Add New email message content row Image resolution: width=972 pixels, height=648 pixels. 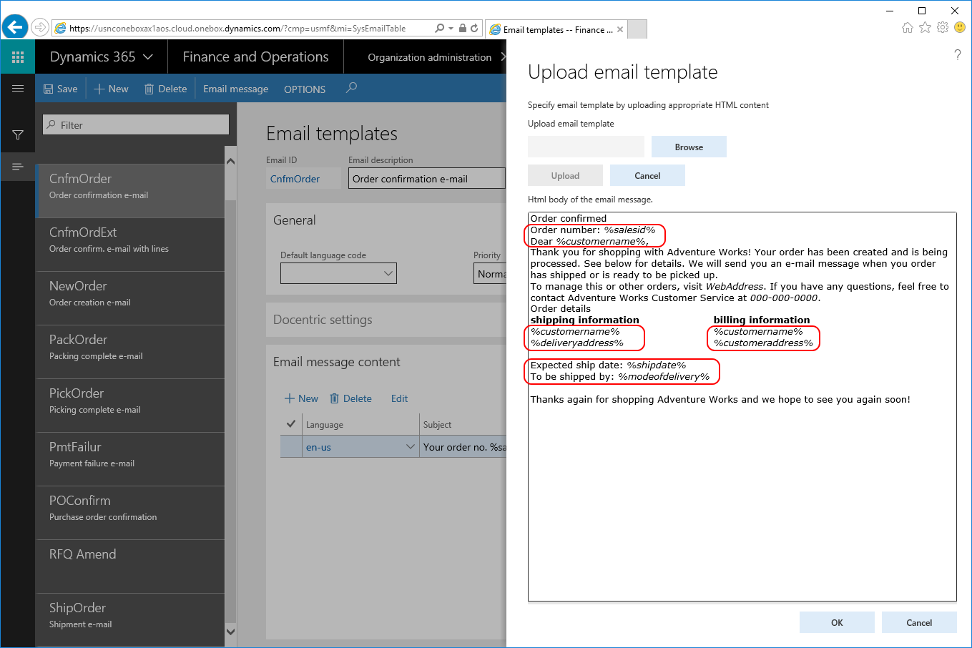pos(301,398)
